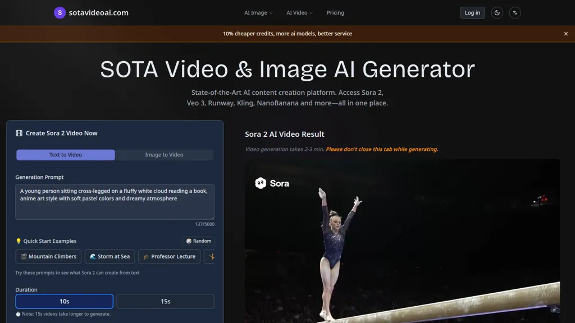Open the language translation icon
Image resolution: width=575 pixels, height=323 pixels.
[x=515, y=12]
